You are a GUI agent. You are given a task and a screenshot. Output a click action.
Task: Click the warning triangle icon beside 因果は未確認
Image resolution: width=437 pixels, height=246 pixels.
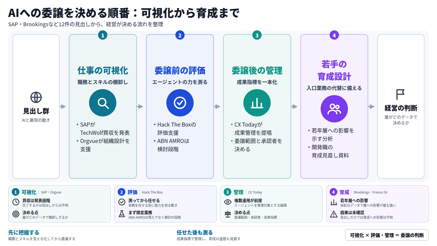[x=334, y=214]
